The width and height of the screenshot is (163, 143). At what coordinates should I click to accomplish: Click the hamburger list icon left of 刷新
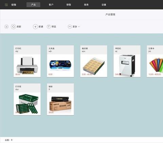coord(6,27)
